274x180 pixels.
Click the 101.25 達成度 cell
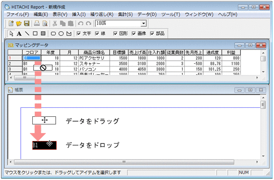pyautogui.click(x=212, y=69)
